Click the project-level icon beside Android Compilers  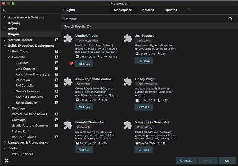[x=57, y=97]
